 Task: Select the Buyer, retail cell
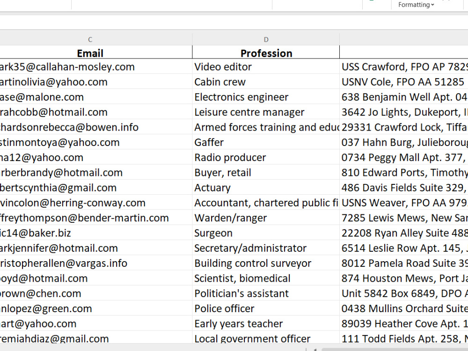[266, 173]
